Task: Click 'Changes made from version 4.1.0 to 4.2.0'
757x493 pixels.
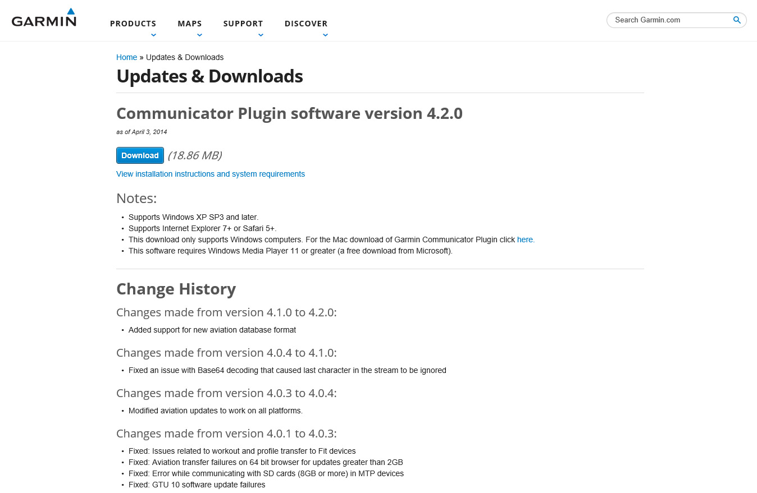Action: (226, 312)
